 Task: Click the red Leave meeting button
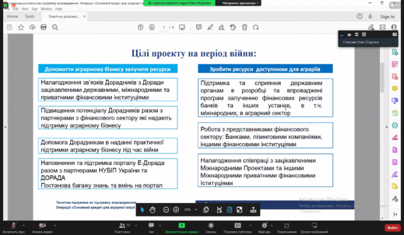coord(392,227)
